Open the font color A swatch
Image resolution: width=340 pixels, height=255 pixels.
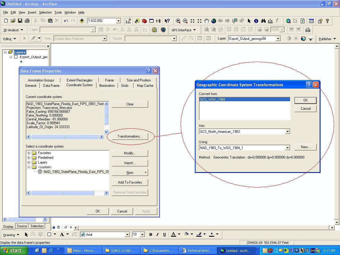[x=174, y=234]
